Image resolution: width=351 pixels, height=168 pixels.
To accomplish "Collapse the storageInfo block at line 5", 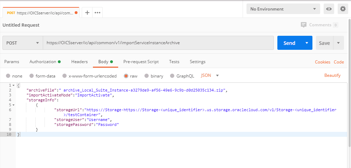I will (13, 105).
